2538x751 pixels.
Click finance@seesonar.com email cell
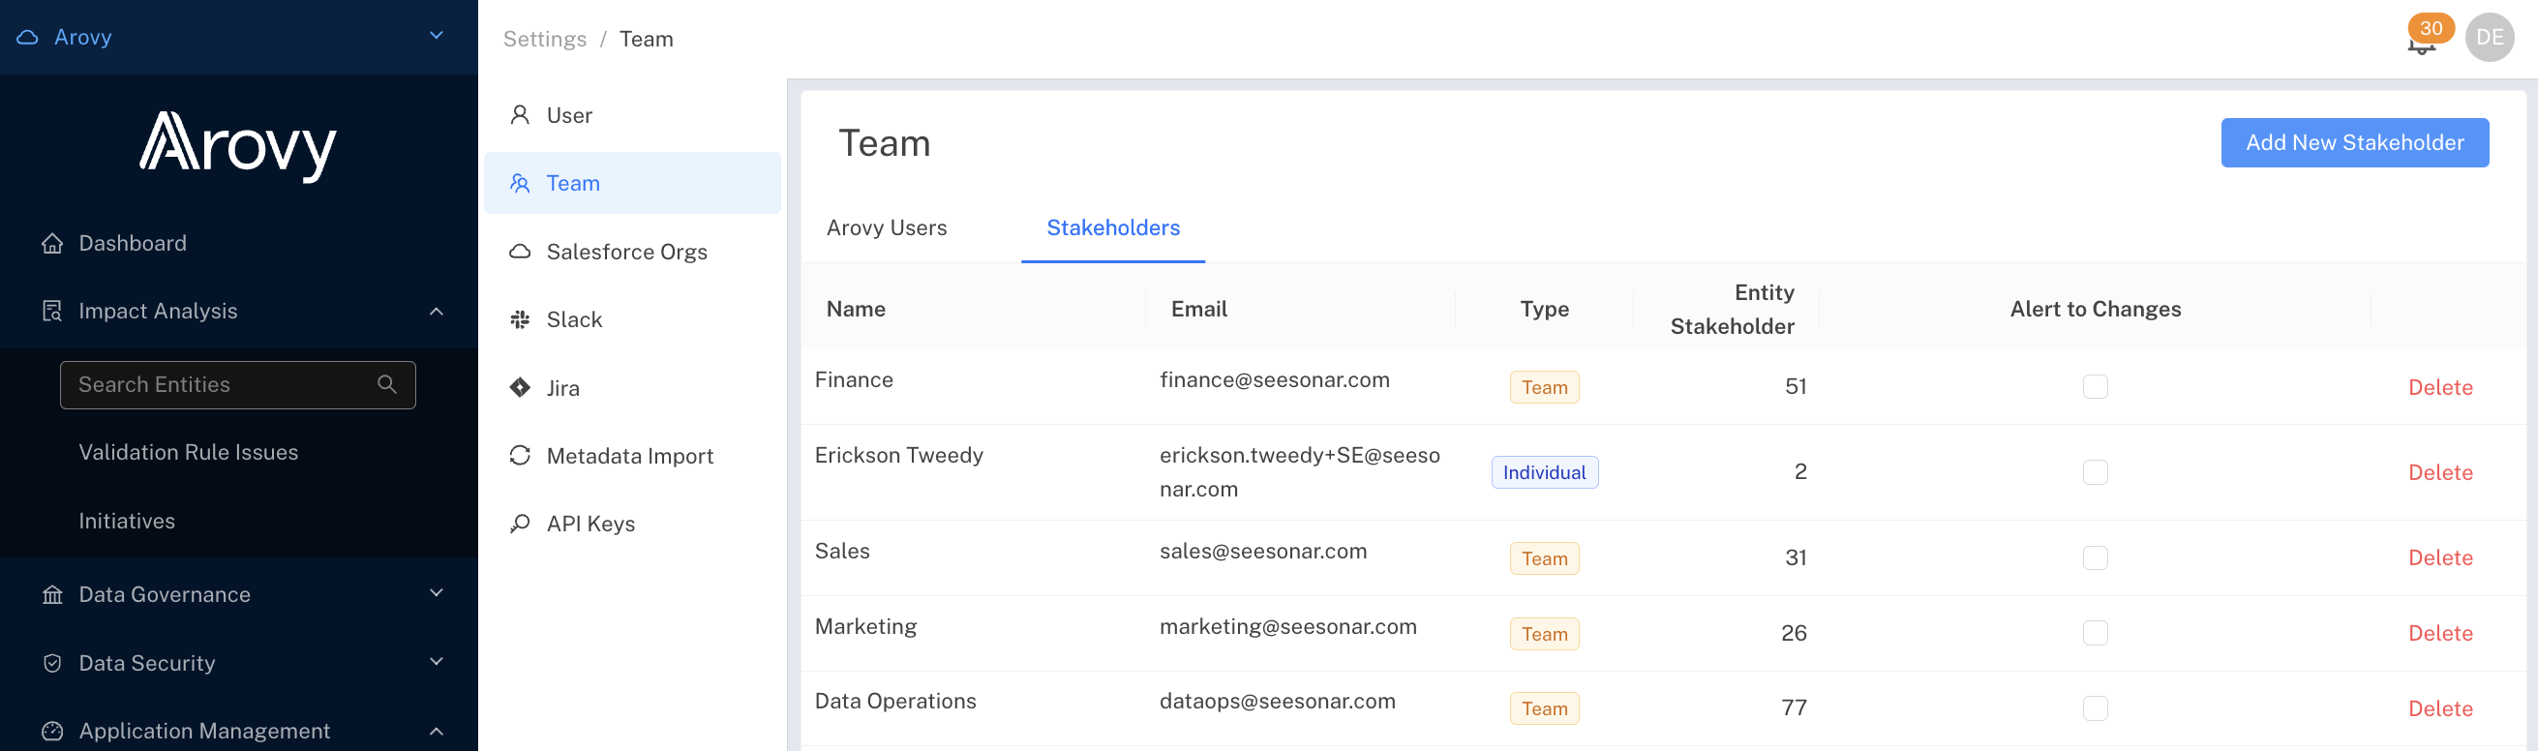tap(1274, 379)
